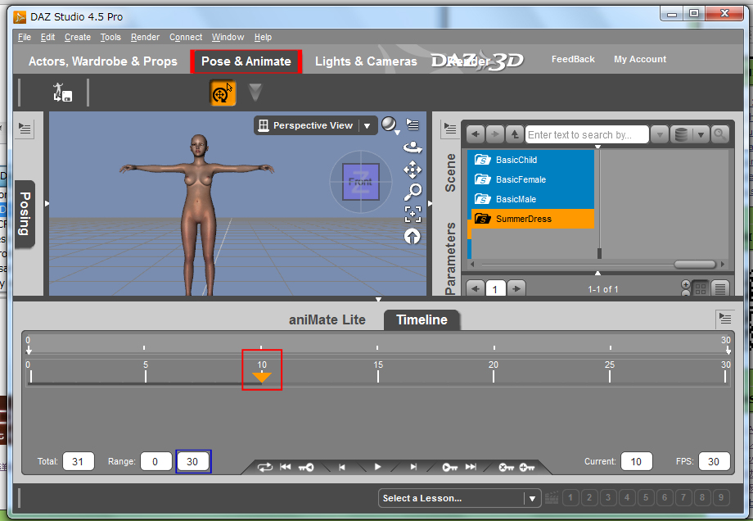Screen dimensions: 753x521
Task: Open the aniMate Lite tab
Action: (327, 319)
